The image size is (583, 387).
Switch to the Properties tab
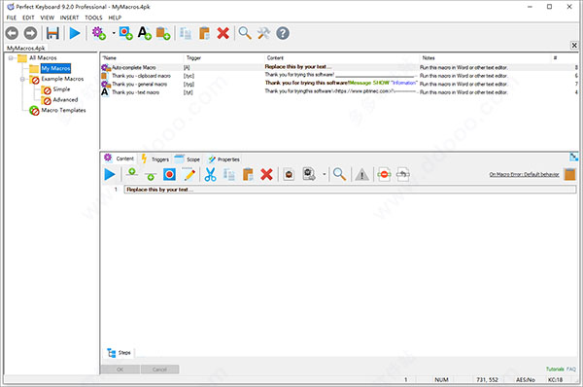click(x=223, y=158)
